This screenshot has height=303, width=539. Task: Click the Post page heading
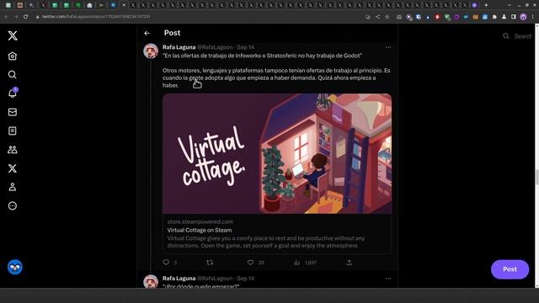click(x=172, y=33)
